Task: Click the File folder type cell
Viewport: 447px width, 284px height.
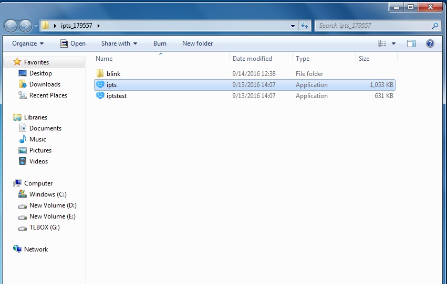Action: 309,74
